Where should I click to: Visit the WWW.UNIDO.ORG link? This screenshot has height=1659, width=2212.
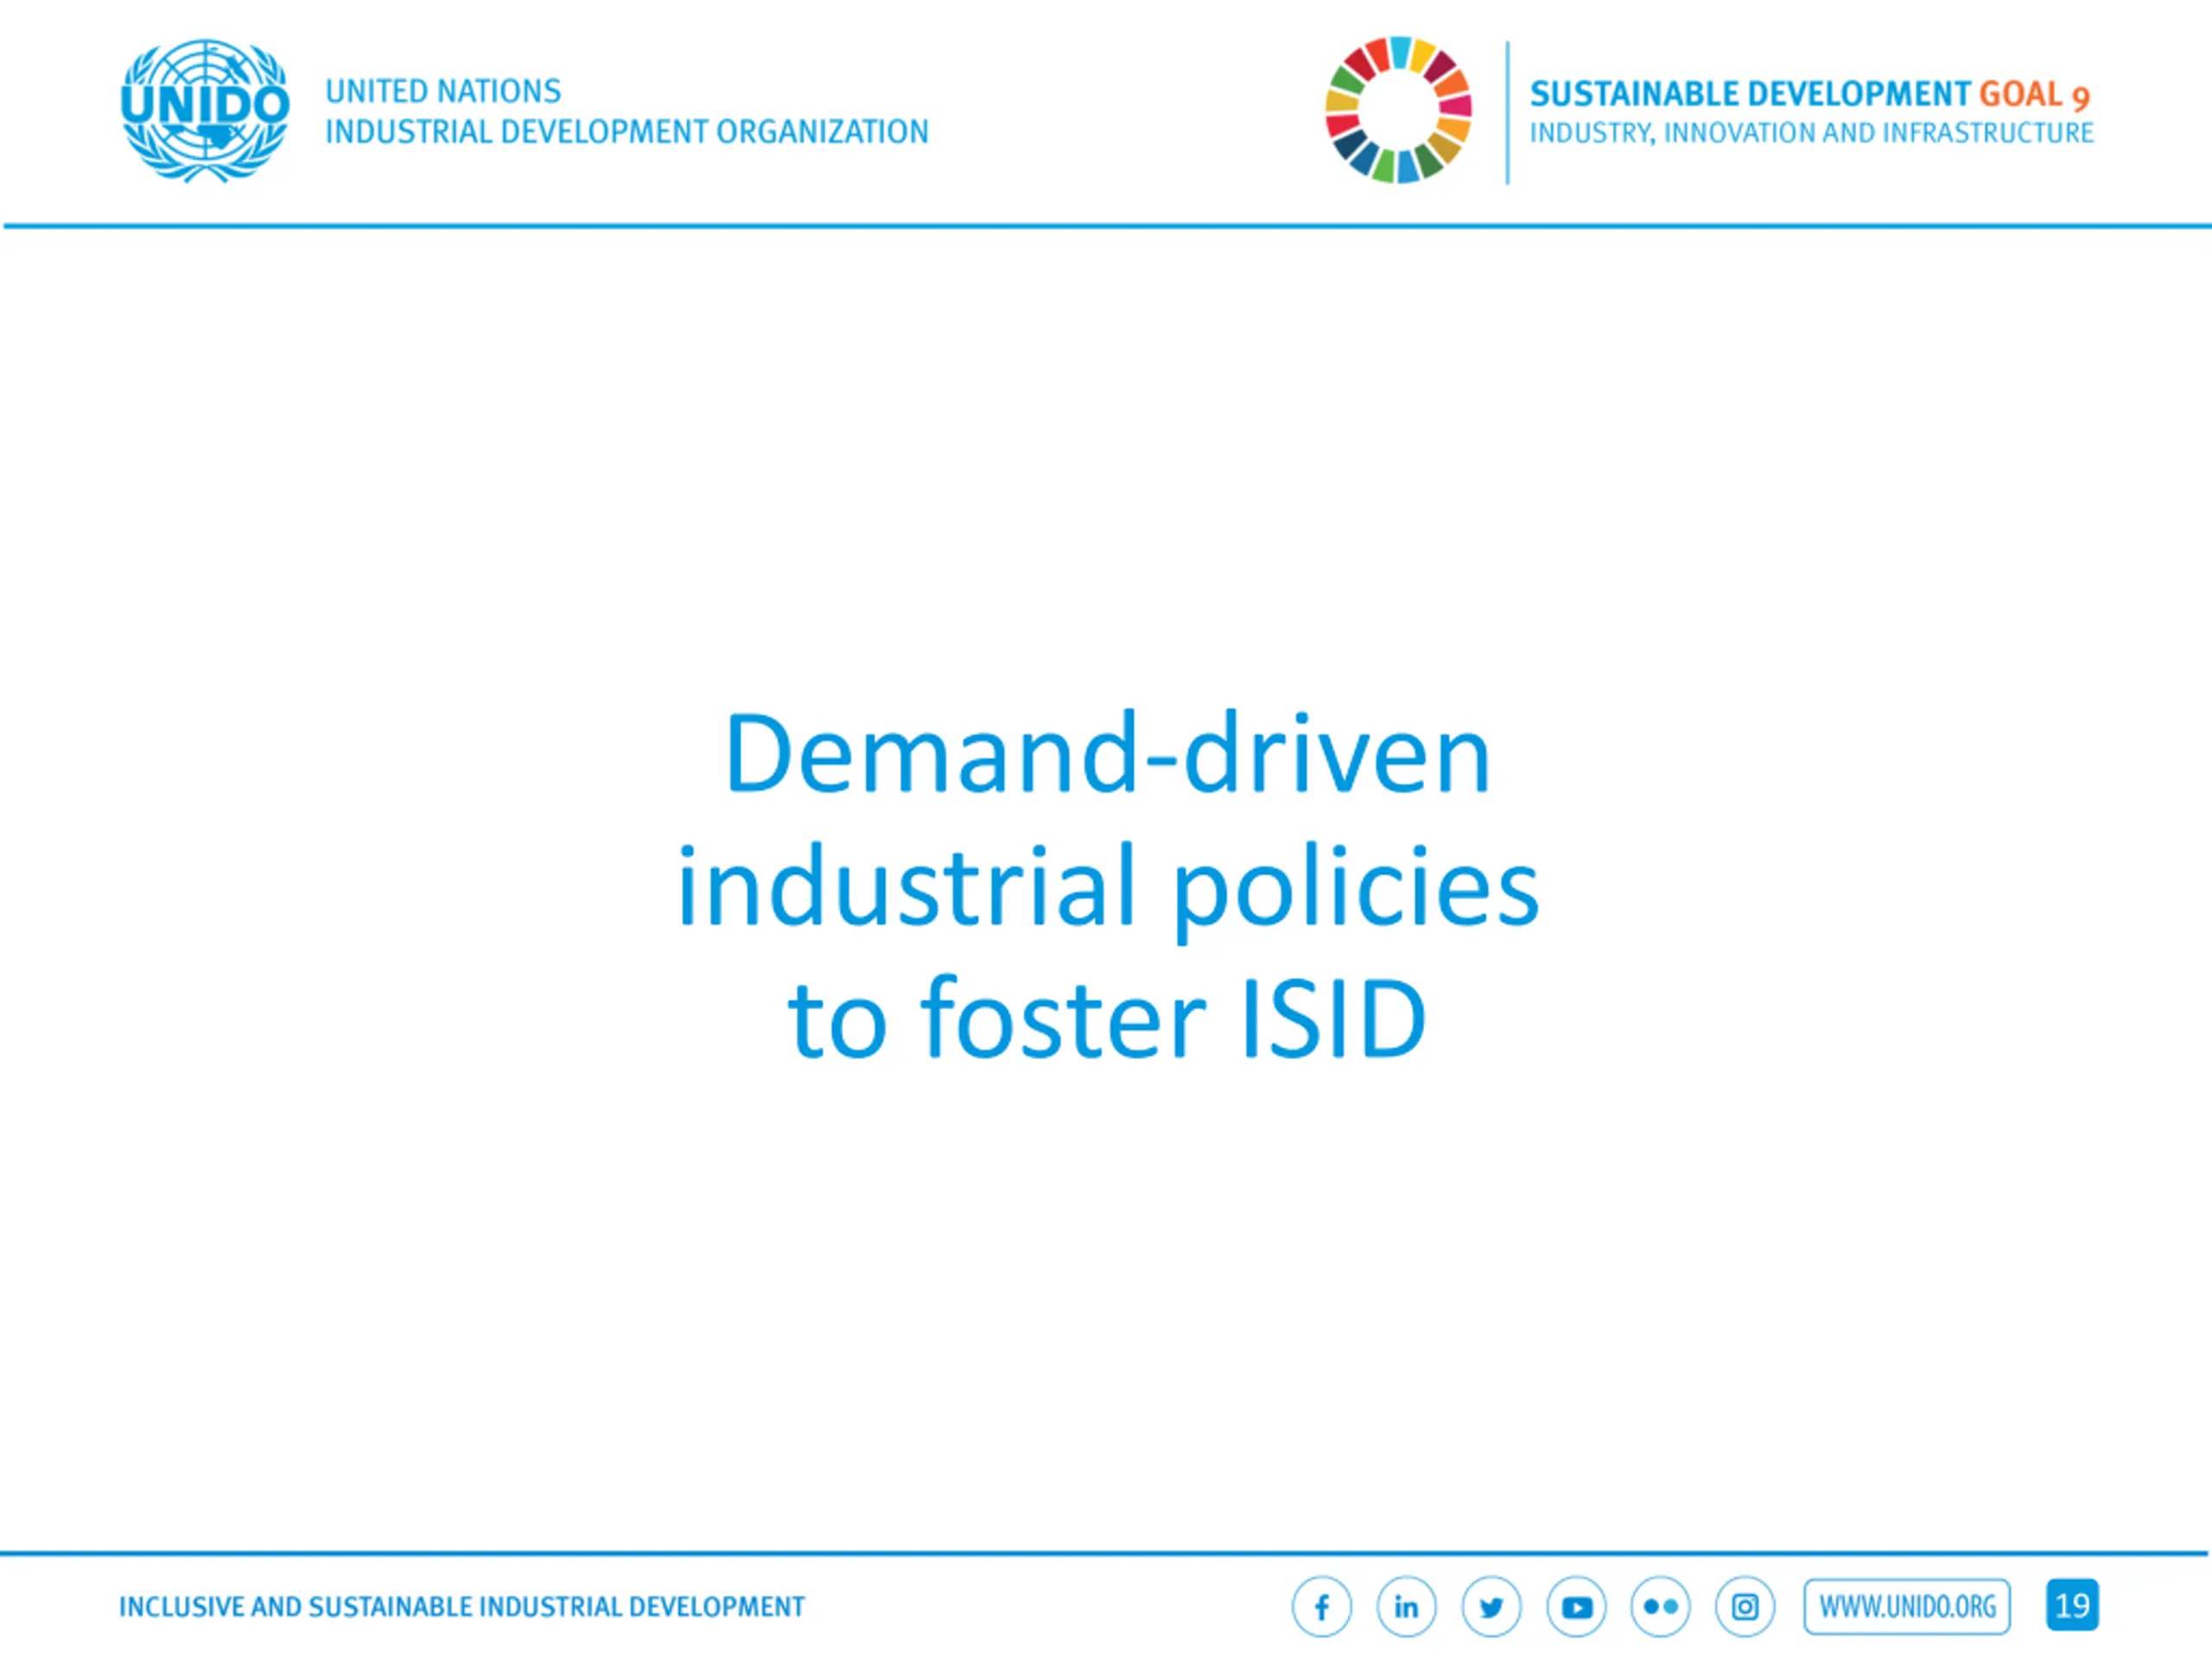[x=1907, y=1607]
